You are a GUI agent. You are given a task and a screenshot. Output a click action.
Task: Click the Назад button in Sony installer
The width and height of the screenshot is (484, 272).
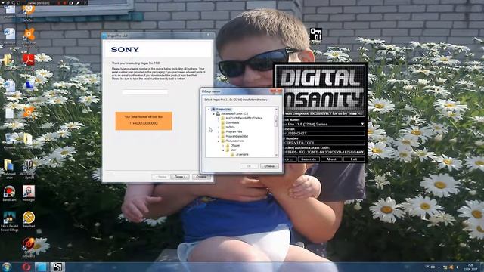[161, 177]
